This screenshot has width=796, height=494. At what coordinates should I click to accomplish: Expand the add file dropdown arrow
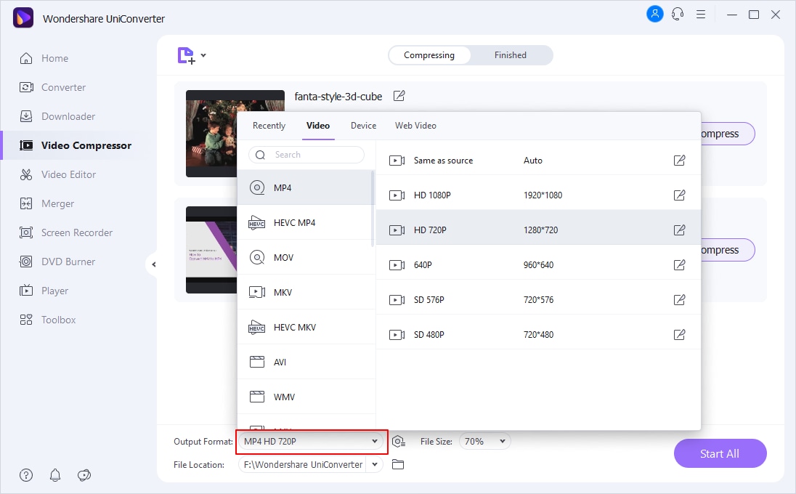203,54
